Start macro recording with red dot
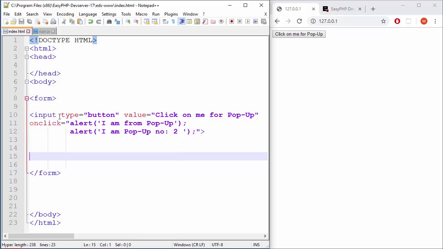The image size is (443, 249). pyautogui.click(x=232, y=21)
